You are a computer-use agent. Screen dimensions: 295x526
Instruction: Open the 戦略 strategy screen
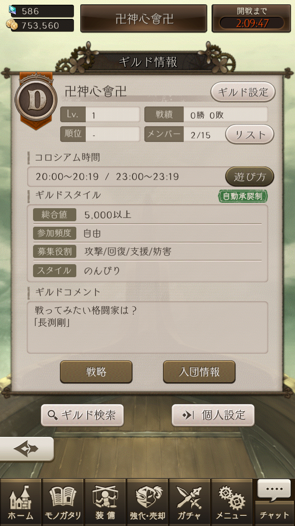click(x=96, y=372)
